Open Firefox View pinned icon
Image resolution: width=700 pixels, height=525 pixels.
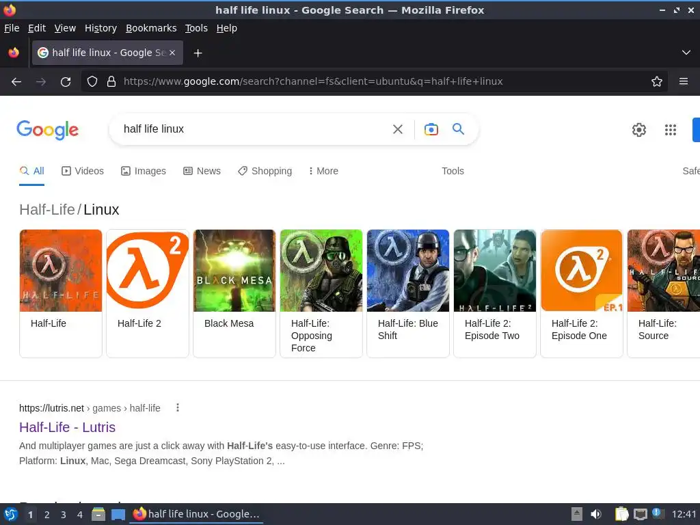point(14,53)
